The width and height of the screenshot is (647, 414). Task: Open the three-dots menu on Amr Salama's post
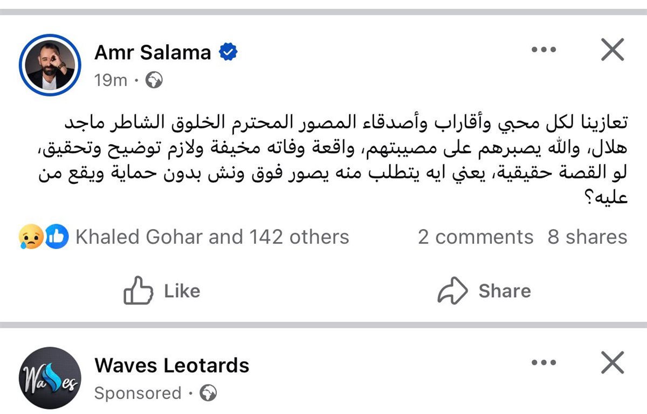pos(543,51)
